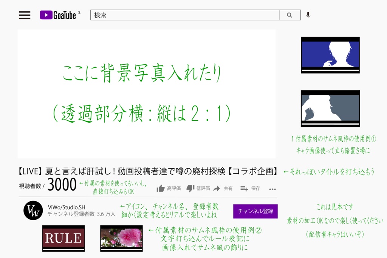387x258 pixels.
Task: Expand more actions beside the save button
Action: pyautogui.click(x=272, y=189)
